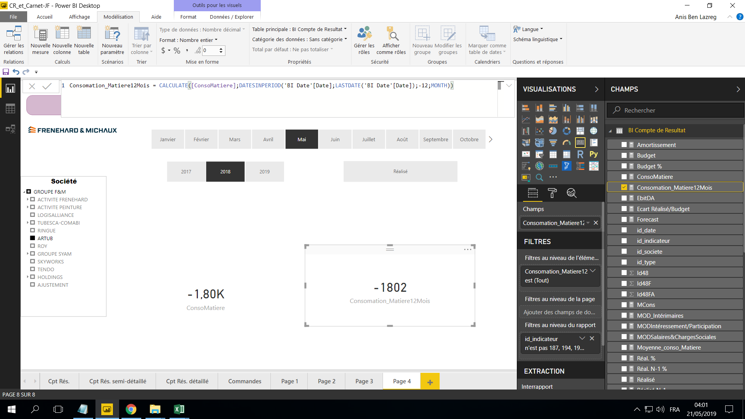Collapse the Visualisations pane arrow

597,89
